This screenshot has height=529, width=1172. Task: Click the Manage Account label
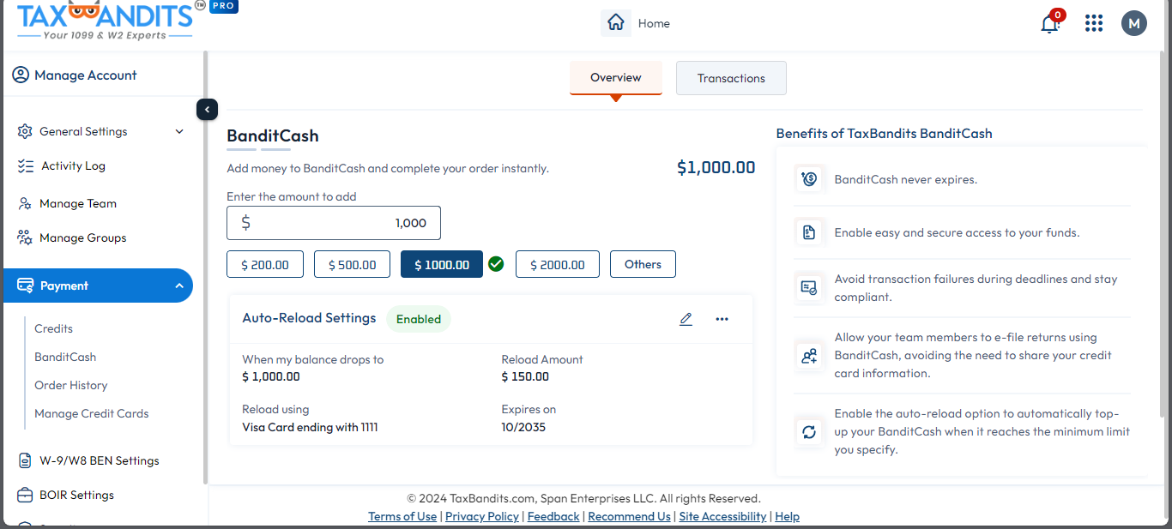click(86, 75)
